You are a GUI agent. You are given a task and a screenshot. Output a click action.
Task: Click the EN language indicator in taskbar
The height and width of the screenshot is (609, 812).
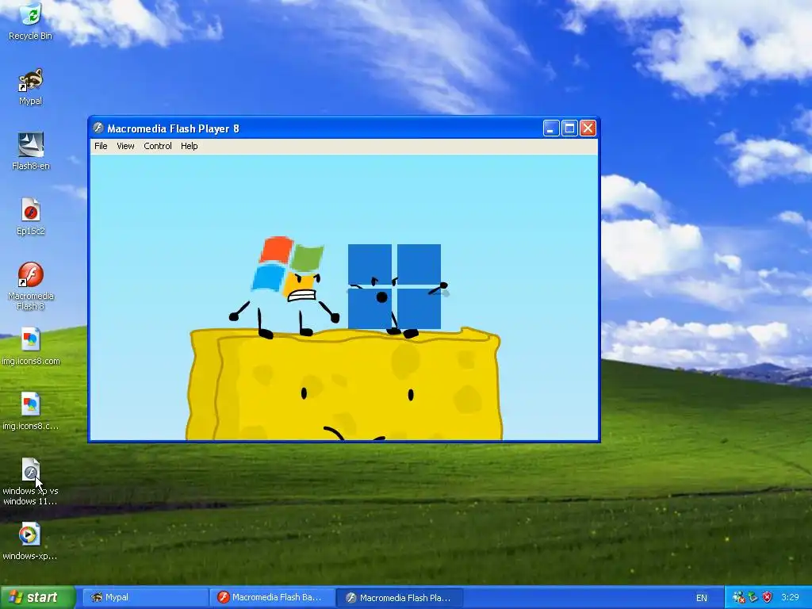[x=702, y=598]
